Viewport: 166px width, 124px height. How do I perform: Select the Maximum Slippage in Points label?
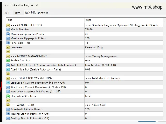coord(28,38)
